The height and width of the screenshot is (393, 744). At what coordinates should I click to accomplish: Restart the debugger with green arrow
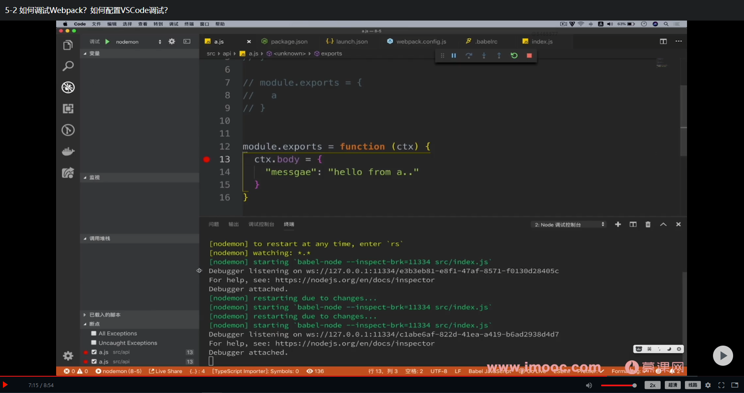(514, 56)
